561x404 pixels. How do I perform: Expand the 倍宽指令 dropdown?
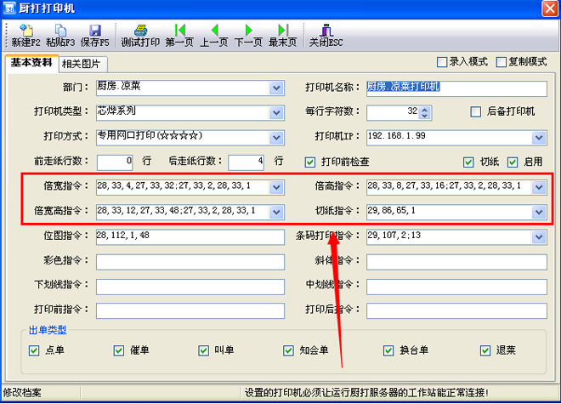click(276, 187)
